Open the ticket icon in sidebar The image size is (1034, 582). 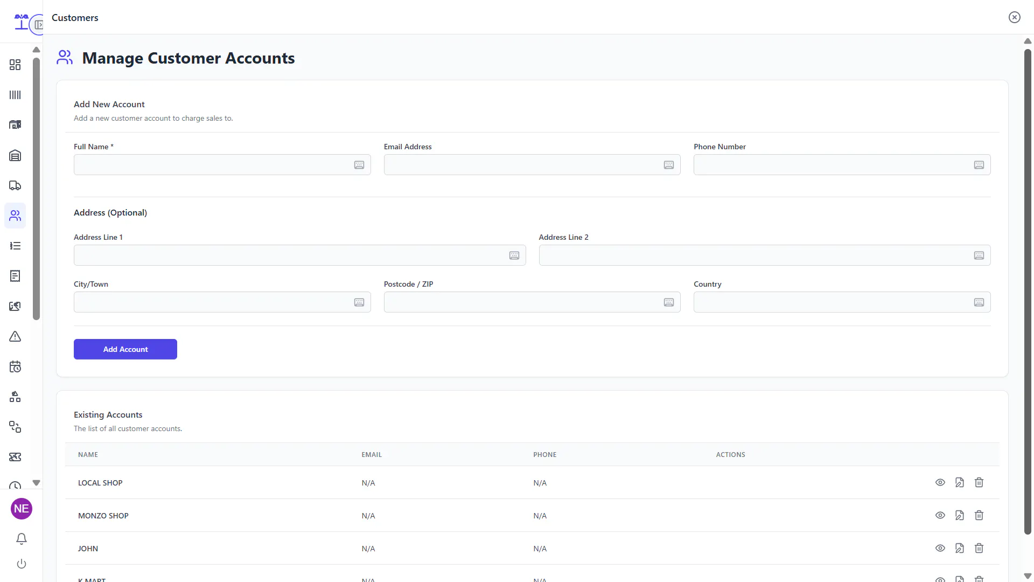click(x=15, y=457)
